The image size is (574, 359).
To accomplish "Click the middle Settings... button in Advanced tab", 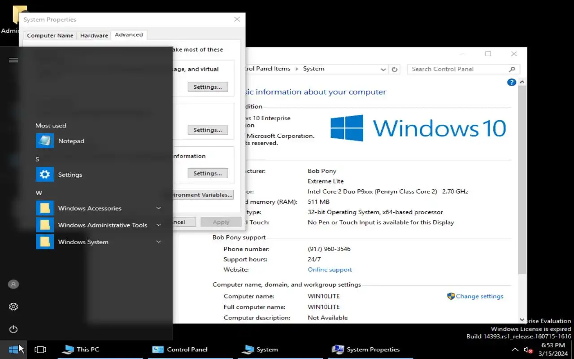I will tap(208, 130).
